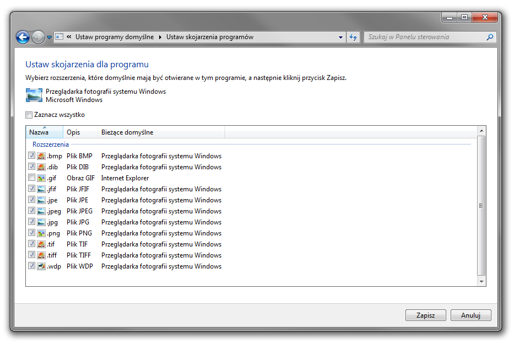Select the Obraz GIF description cell
Image resolution: width=514 pixels, height=343 pixels.
[x=80, y=178]
